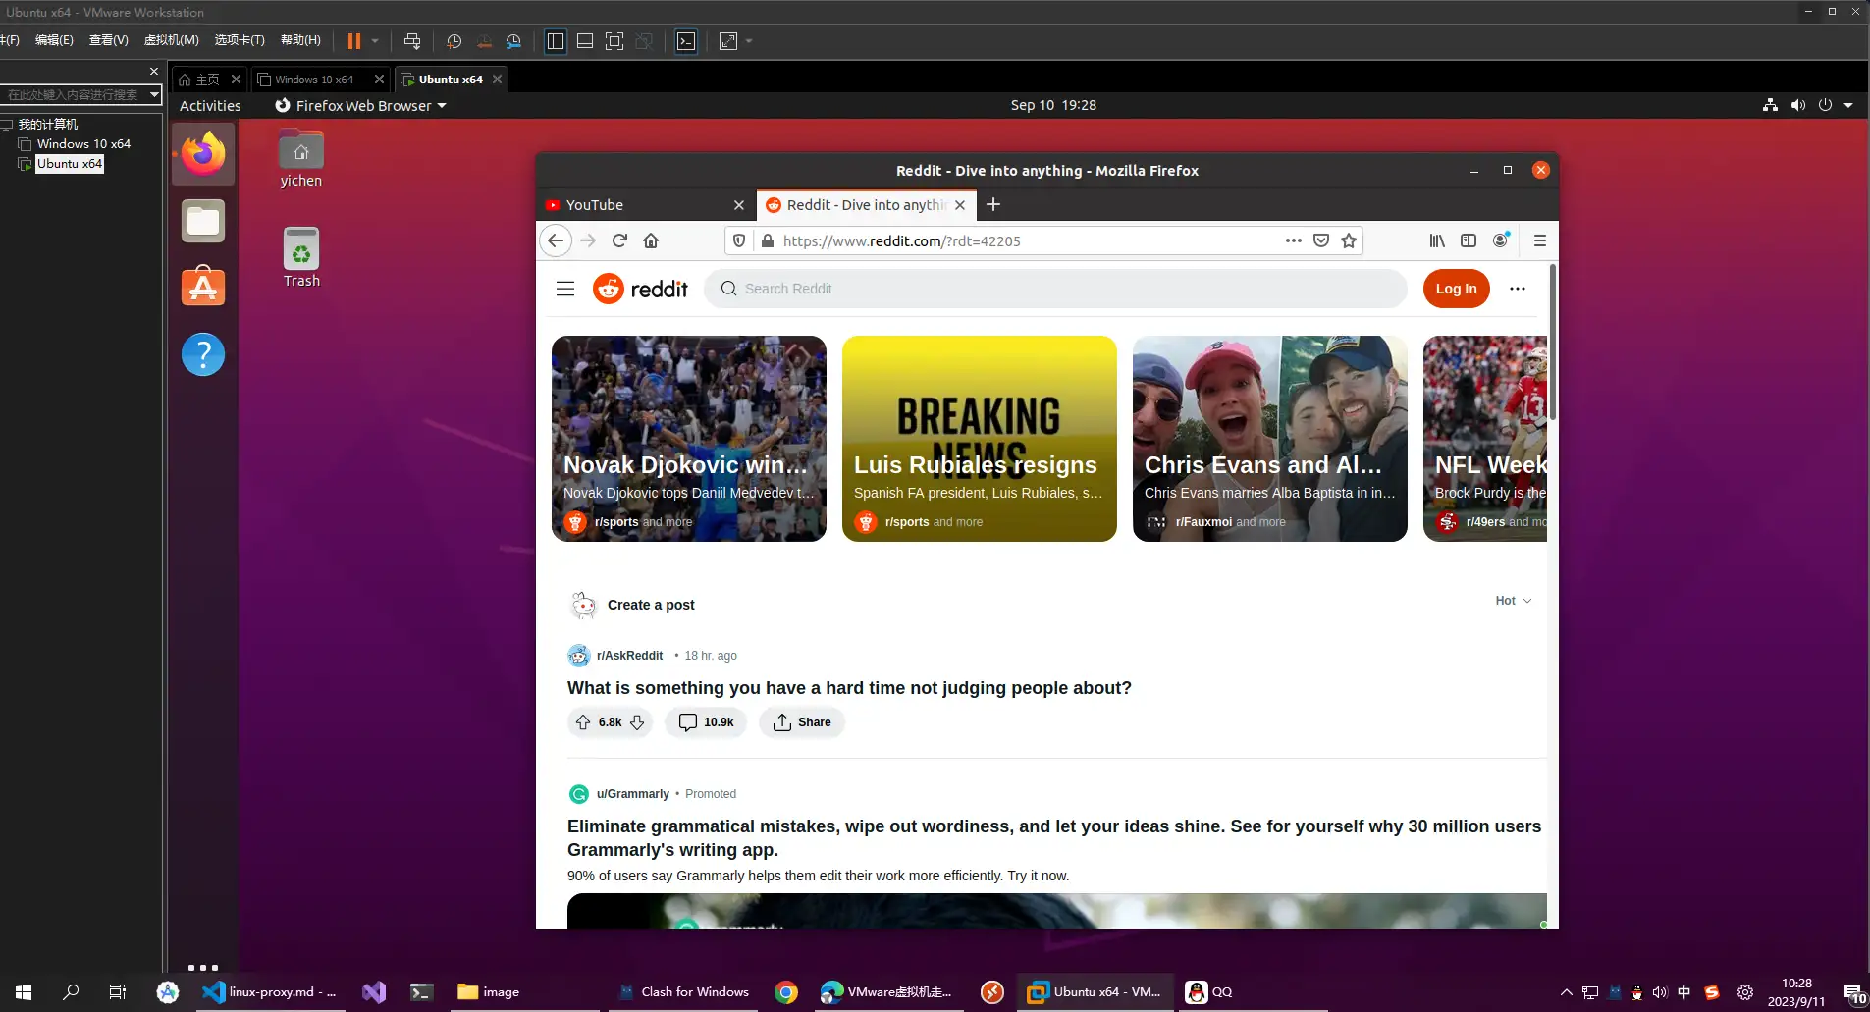Open Ubuntu Software from the dock
The height and width of the screenshot is (1012, 1870).
click(203, 287)
